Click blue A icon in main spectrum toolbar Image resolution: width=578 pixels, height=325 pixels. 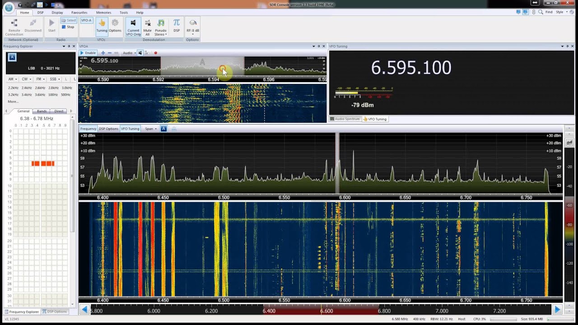(164, 129)
